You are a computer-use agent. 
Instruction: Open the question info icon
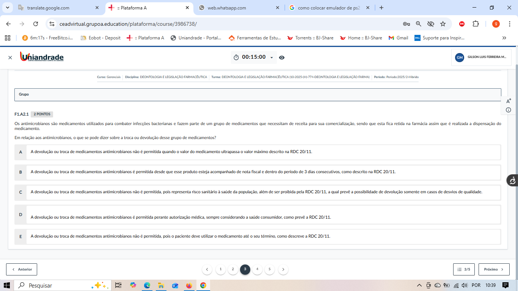pos(509,110)
